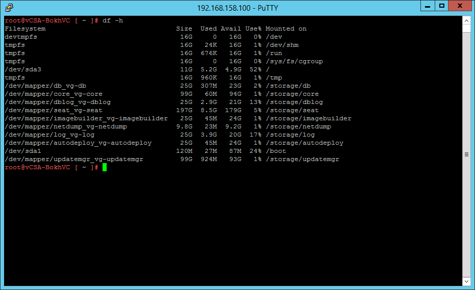
Task: Click the 'Mounted on' column header
Action: pyautogui.click(x=286, y=29)
